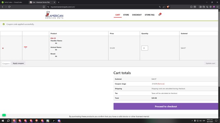220x123 pixels.
Task: Click the browser forward arrow
Action: (6, 7)
